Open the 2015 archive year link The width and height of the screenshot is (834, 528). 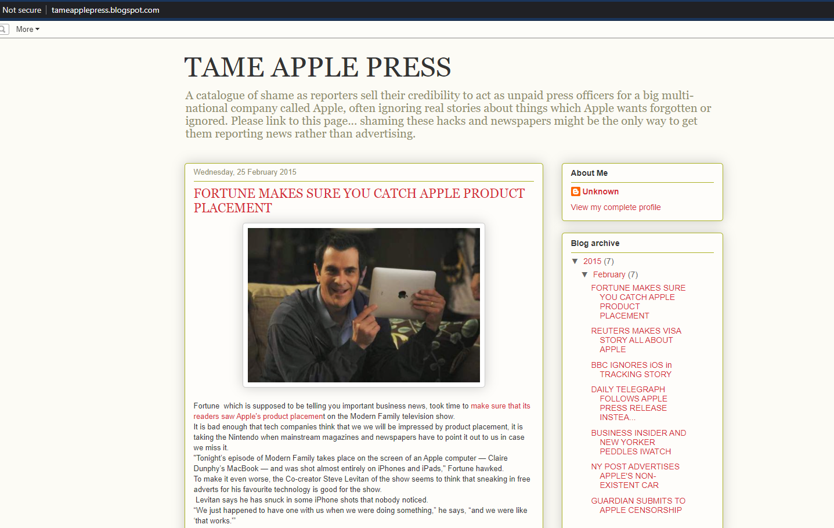click(592, 261)
